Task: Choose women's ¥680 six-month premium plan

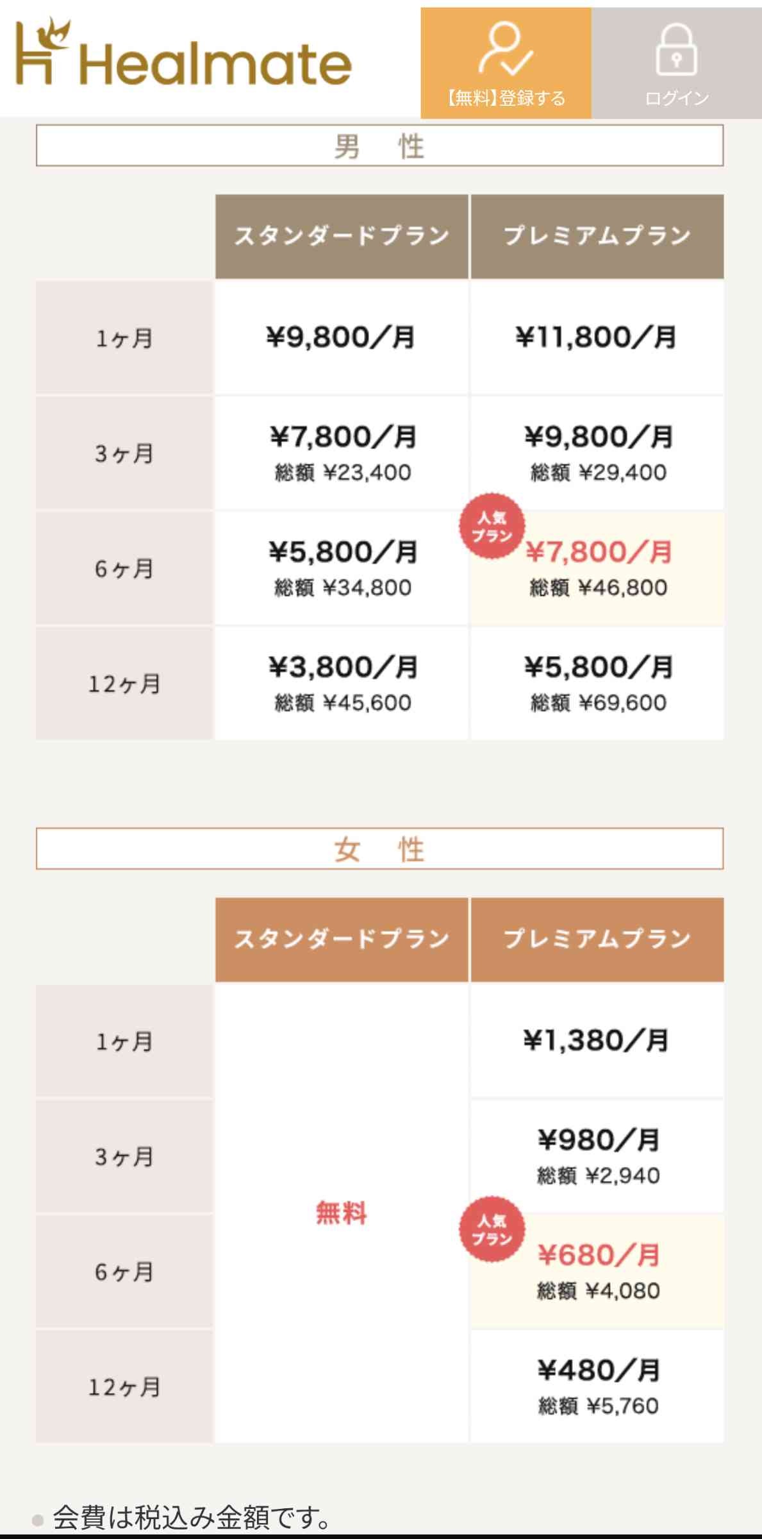Action: (x=599, y=1270)
